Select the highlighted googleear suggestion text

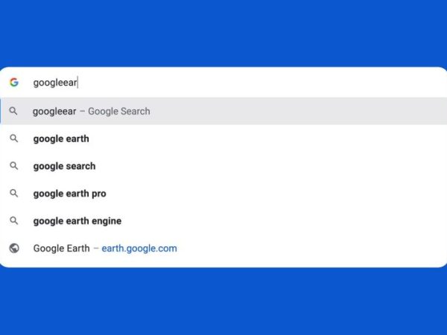tap(54, 111)
